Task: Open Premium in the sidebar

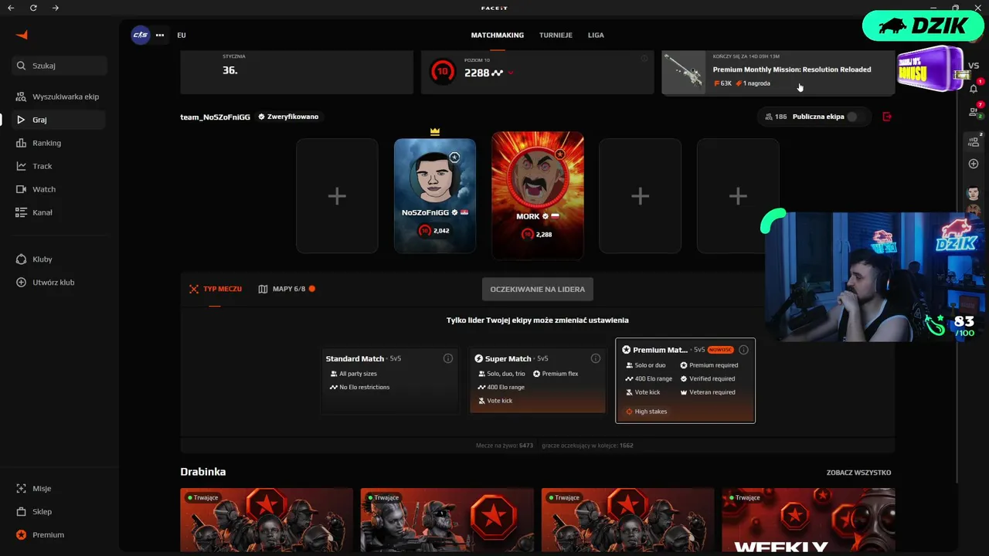Action: click(x=59, y=535)
